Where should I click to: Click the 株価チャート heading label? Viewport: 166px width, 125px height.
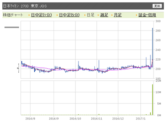coord(13,15)
